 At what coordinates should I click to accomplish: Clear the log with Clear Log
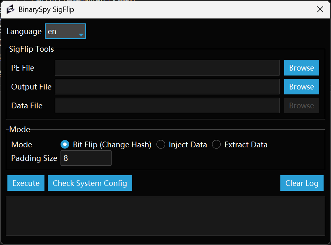click(302, 183)
